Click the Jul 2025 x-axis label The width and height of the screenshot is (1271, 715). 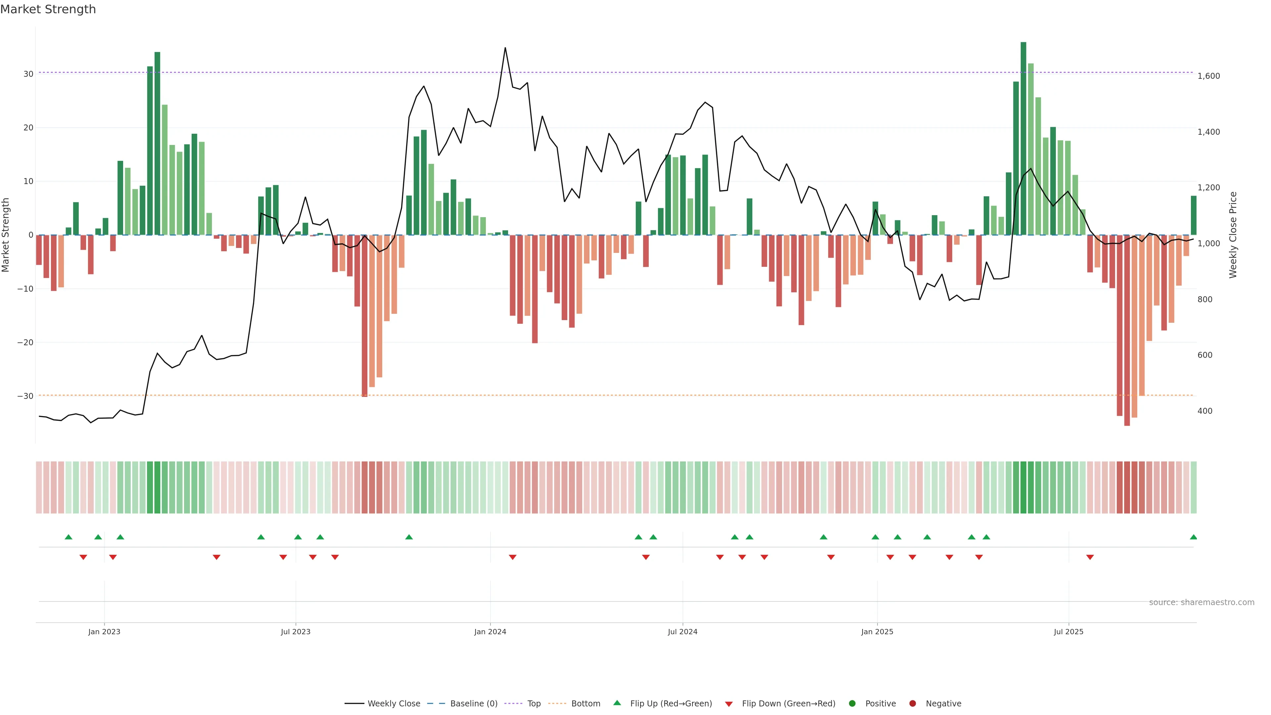[x=1068, y=632]
